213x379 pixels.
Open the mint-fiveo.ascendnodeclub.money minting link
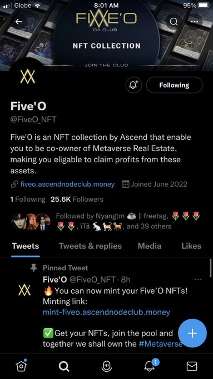[106, 312]
